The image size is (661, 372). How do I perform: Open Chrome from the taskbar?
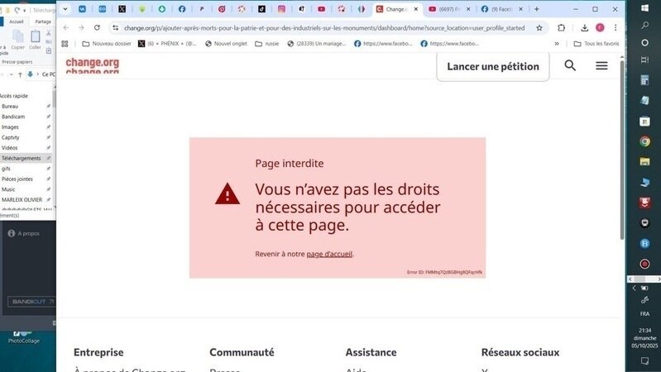coord(644,141)
